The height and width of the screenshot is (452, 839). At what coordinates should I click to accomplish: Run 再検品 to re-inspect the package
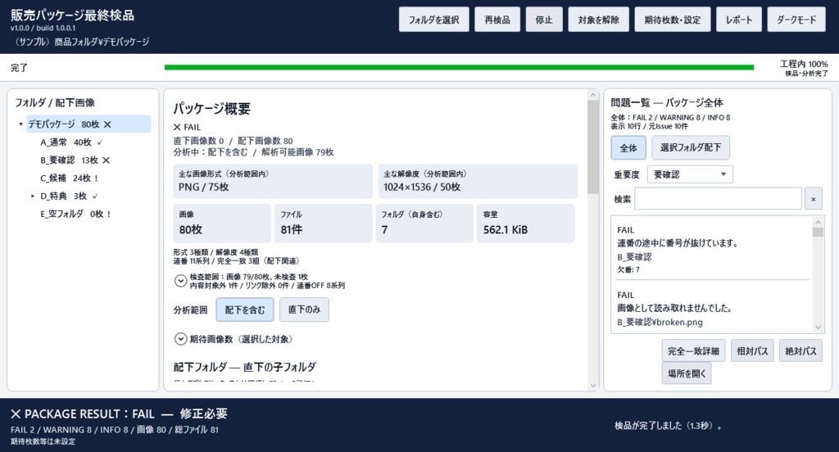497,20
